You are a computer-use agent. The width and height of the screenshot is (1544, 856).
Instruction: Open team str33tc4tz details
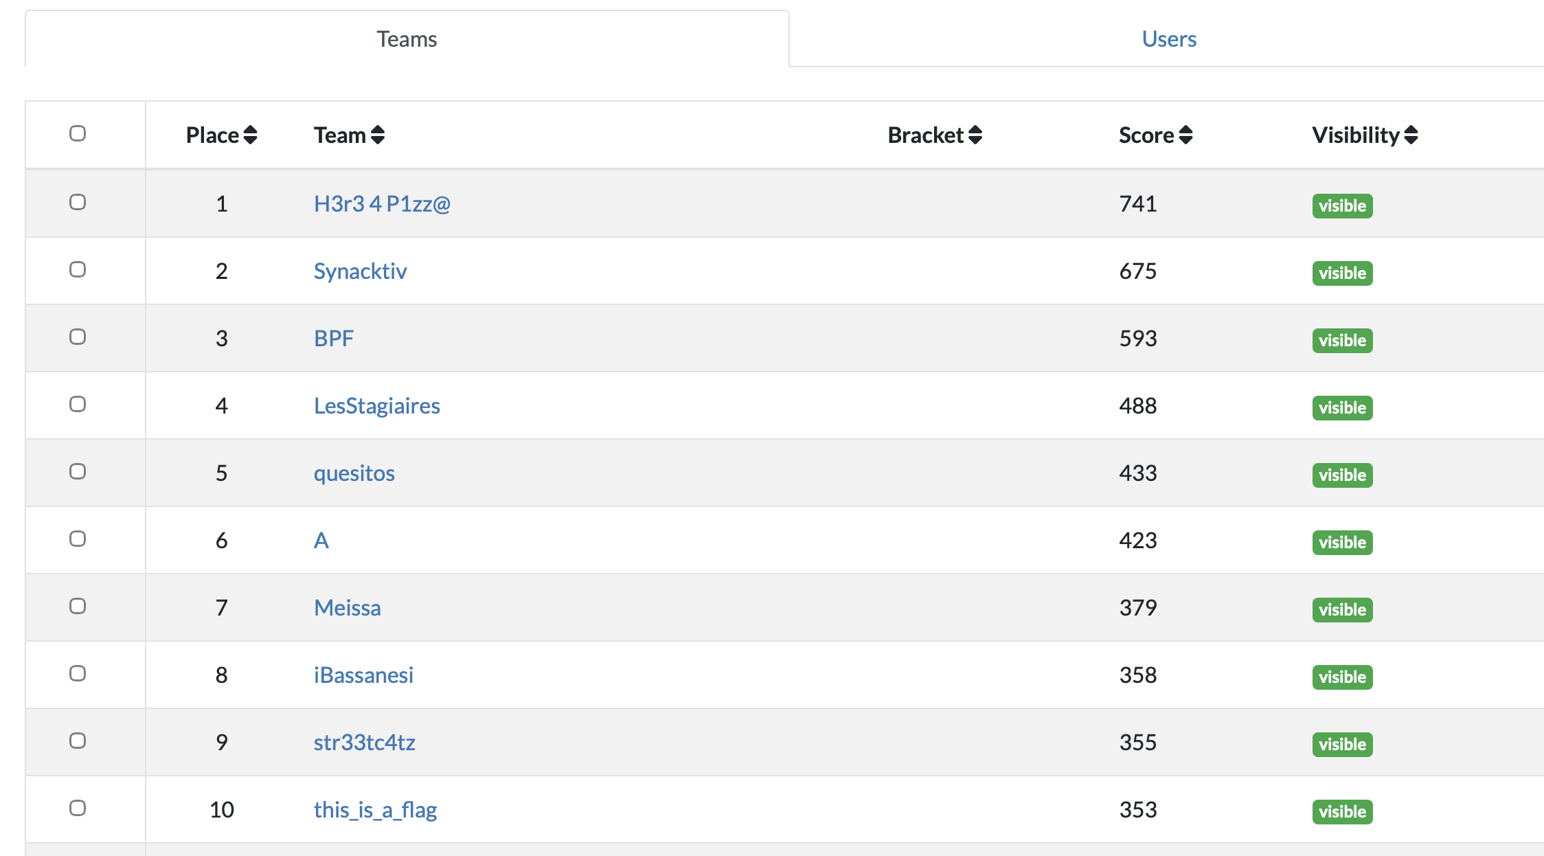(364, 743)
